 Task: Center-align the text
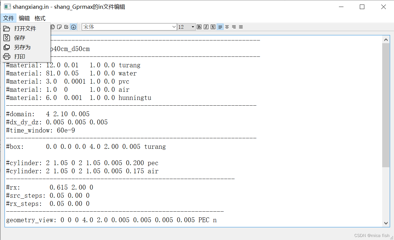[227, 27]
